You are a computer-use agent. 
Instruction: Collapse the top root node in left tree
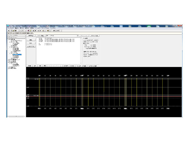[8, 39]
